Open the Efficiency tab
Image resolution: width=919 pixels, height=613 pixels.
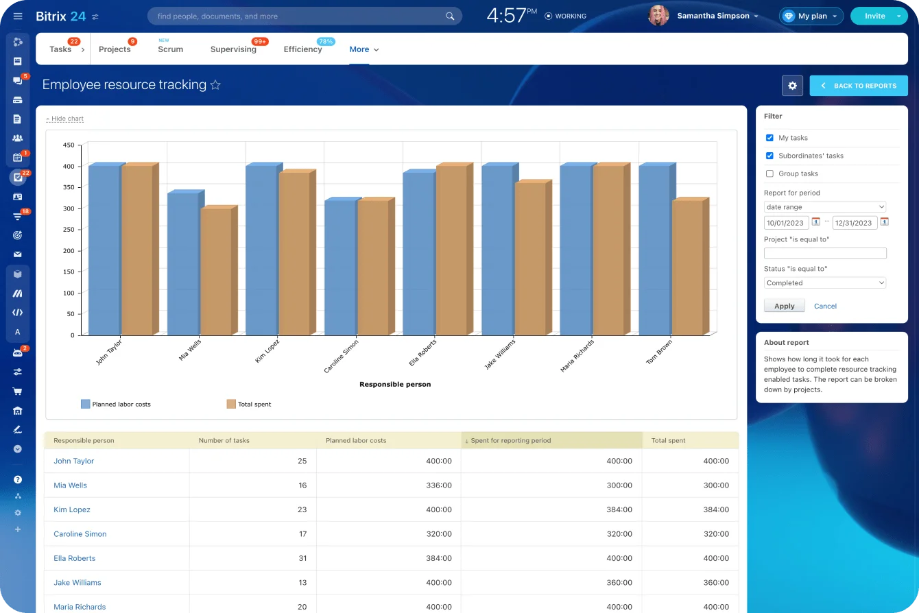point(302,49)
